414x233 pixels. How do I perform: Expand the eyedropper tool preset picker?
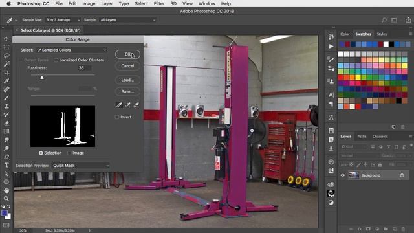[x=16, y=20]
